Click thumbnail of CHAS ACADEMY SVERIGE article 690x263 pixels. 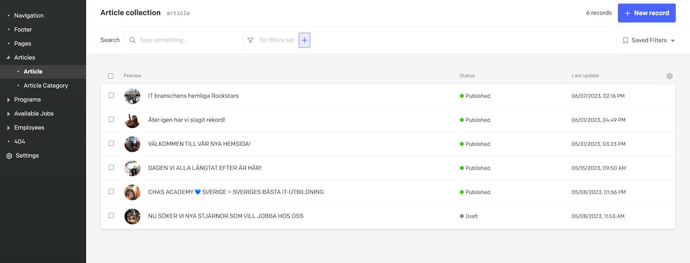coord(132,192)
